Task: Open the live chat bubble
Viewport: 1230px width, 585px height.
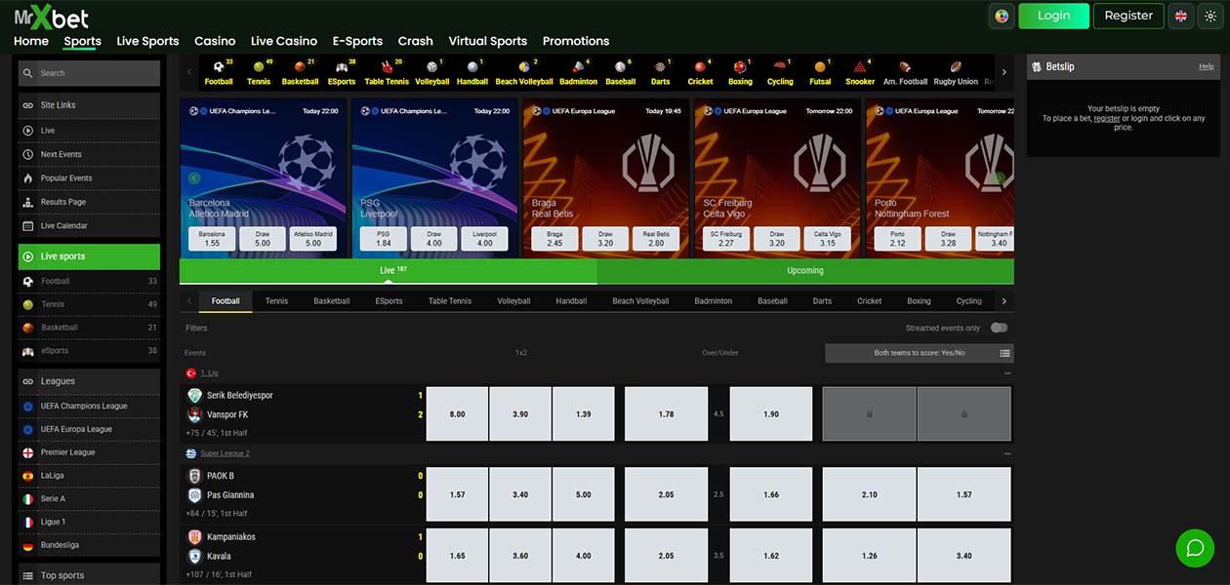Action: point(1195,548)
